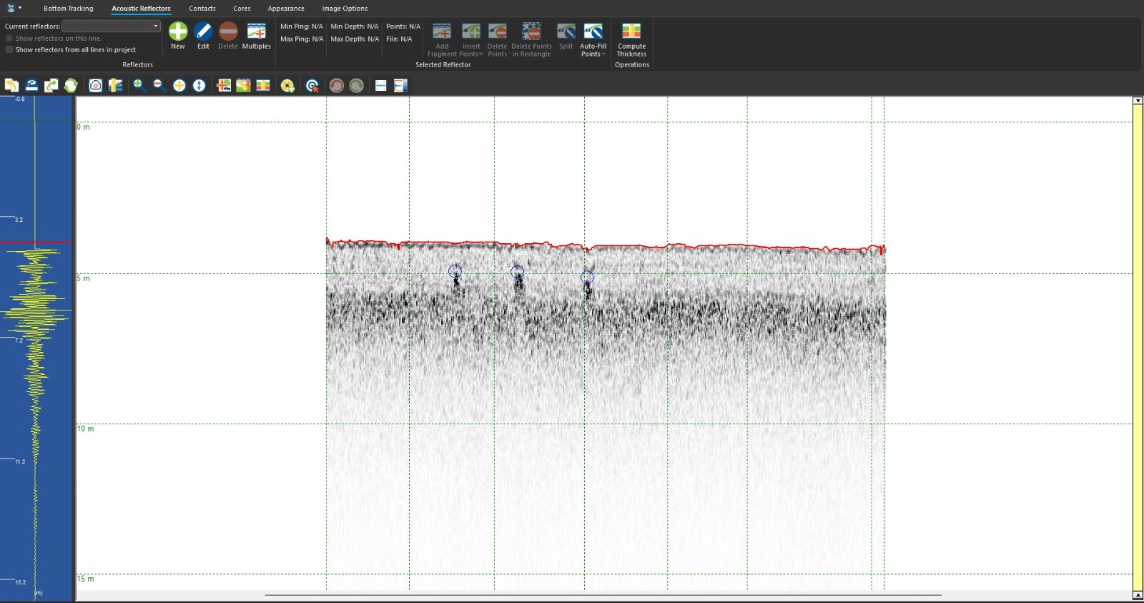1144x603 pixels.
Task: Click the yellow ruler measure icon
Action: pyautogui.click(x=115, y=85)
